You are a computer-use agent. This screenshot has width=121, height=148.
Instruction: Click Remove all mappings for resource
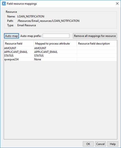[x=95, y=36]
